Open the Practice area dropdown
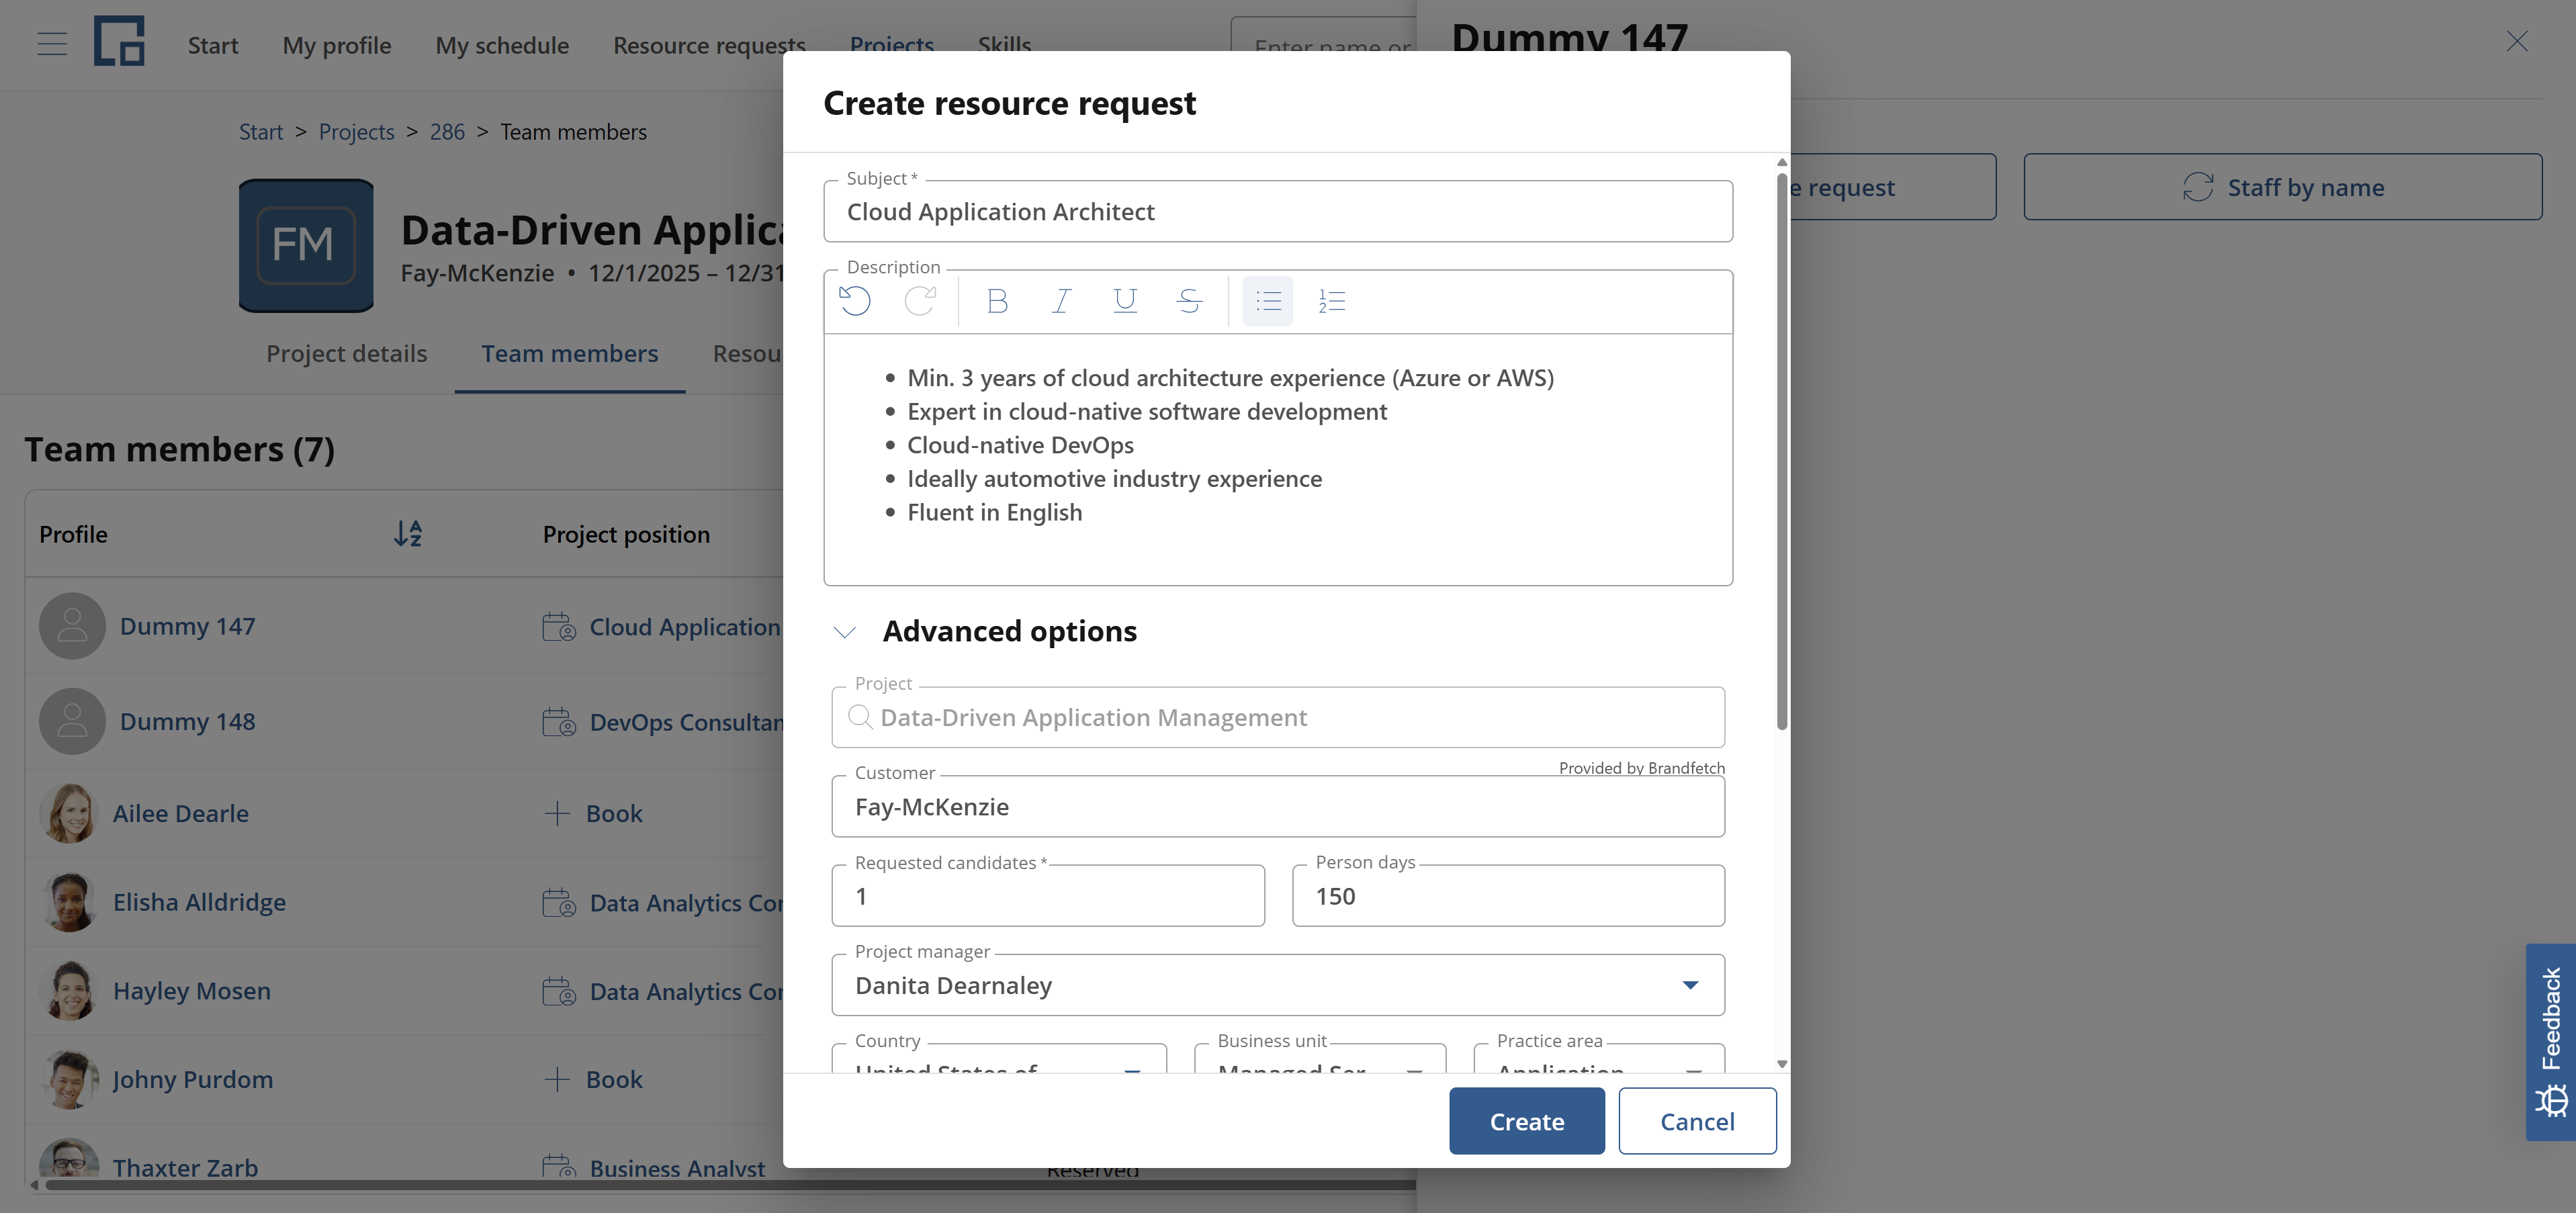The height and width of the screenshot is (1213, 2576). (x=1599, y=1059)
